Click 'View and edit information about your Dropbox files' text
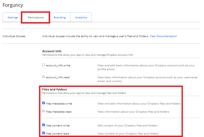Screen dimensions: 204x137 tap(139, 104)
